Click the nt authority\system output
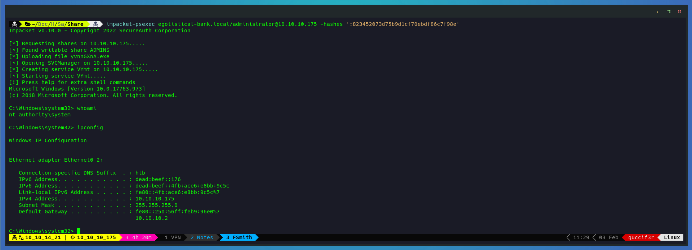Viewport: 692px width, 250px height. point(40,115)
